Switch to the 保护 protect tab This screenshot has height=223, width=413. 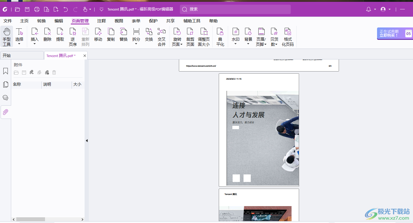153,21
